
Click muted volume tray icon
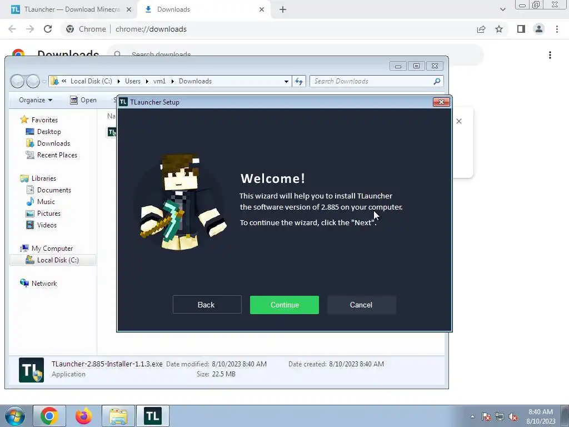(513, 416)
